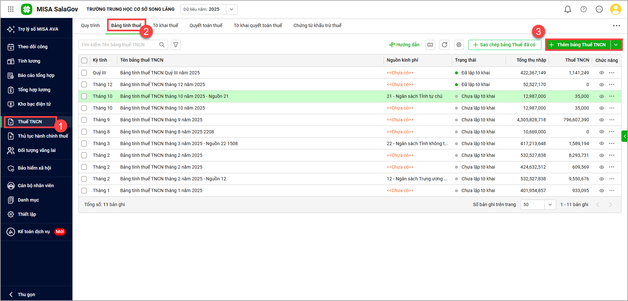This screenshot has width=628, height=301.
Task: Tick the checkbox for Tháng 12 row
Action: point(84,84)
